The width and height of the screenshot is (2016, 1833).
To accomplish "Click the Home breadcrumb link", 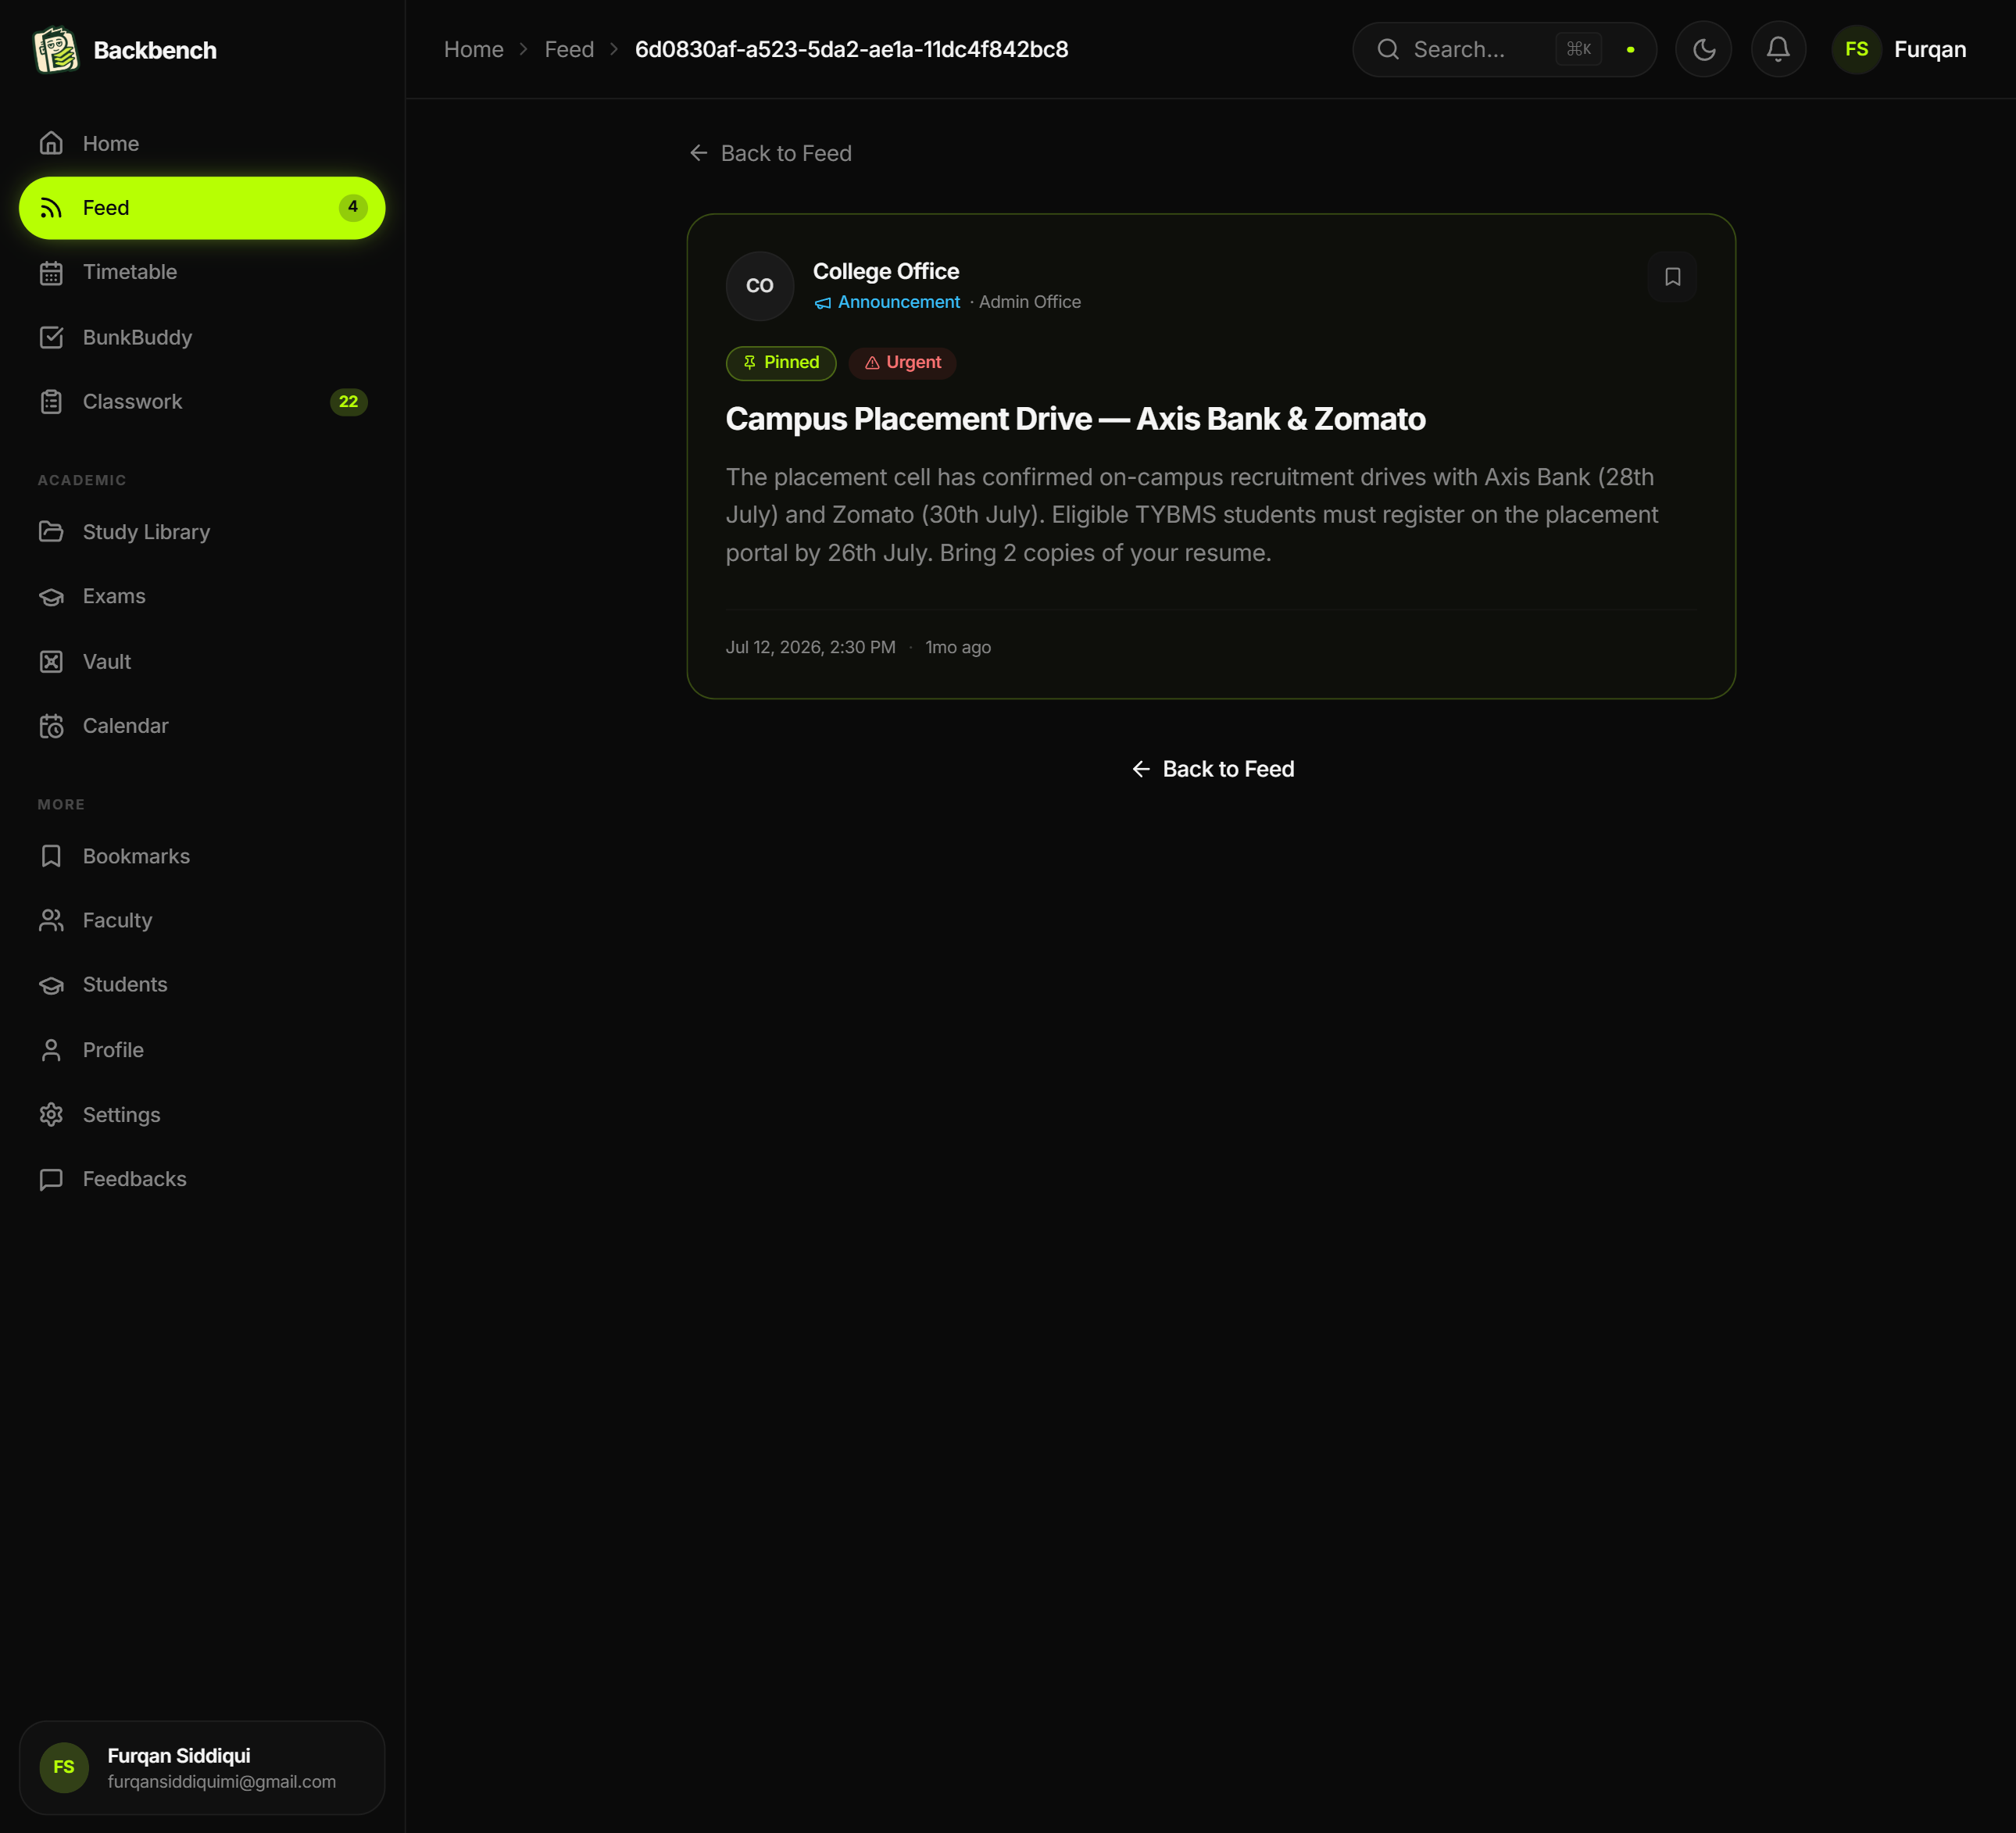I will coord(474,49).
